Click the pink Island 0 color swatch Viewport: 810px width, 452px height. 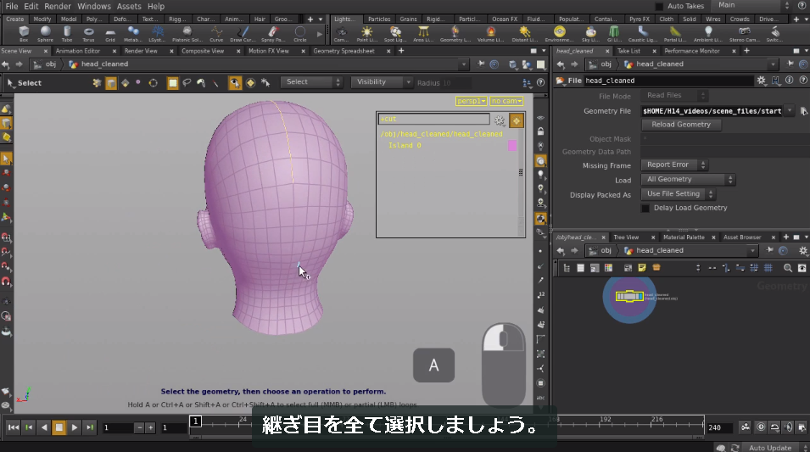tap(512, 145)
